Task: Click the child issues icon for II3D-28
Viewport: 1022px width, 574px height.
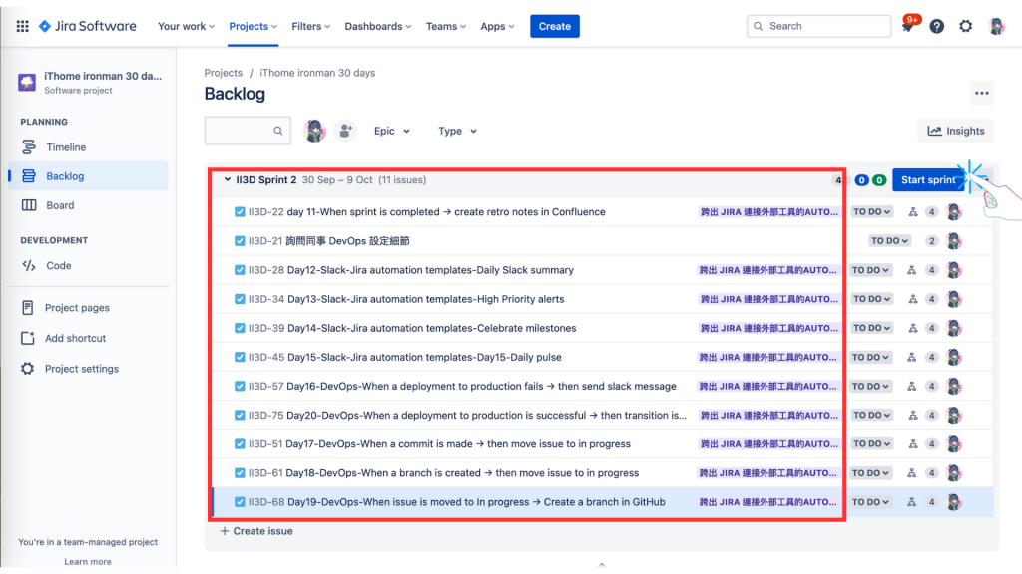Action: click(912, 270)
